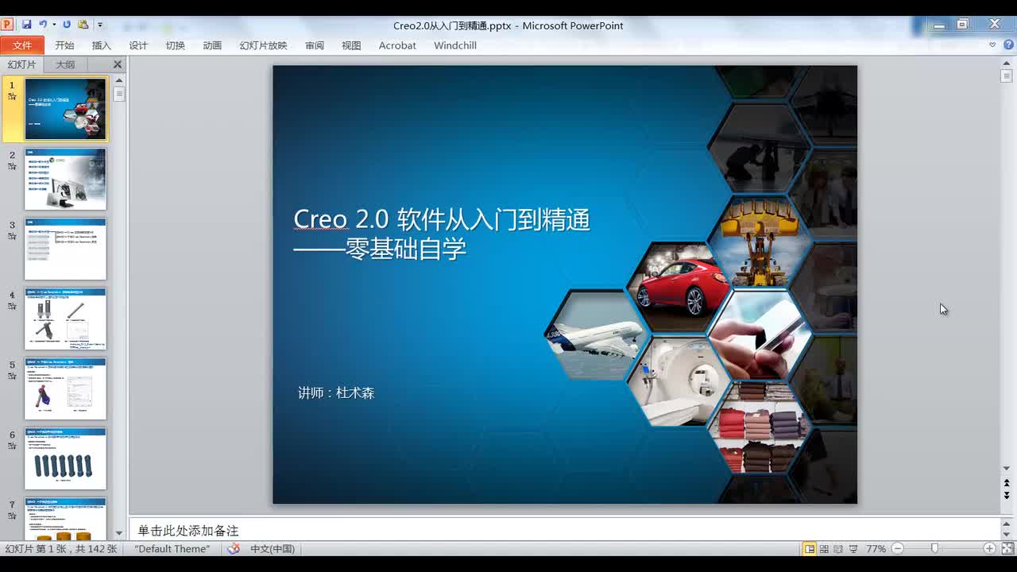Image resolution: width=1017 pixels, height=572 pixels.
Task: Click the paste clipboard icon in quick access toolbar
Action: coord(83,25)
